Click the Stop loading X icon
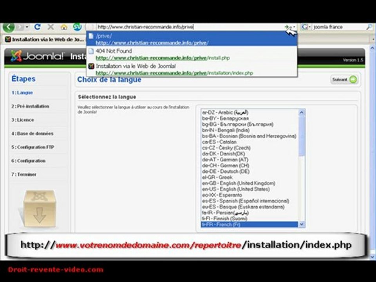 [51, 27]
